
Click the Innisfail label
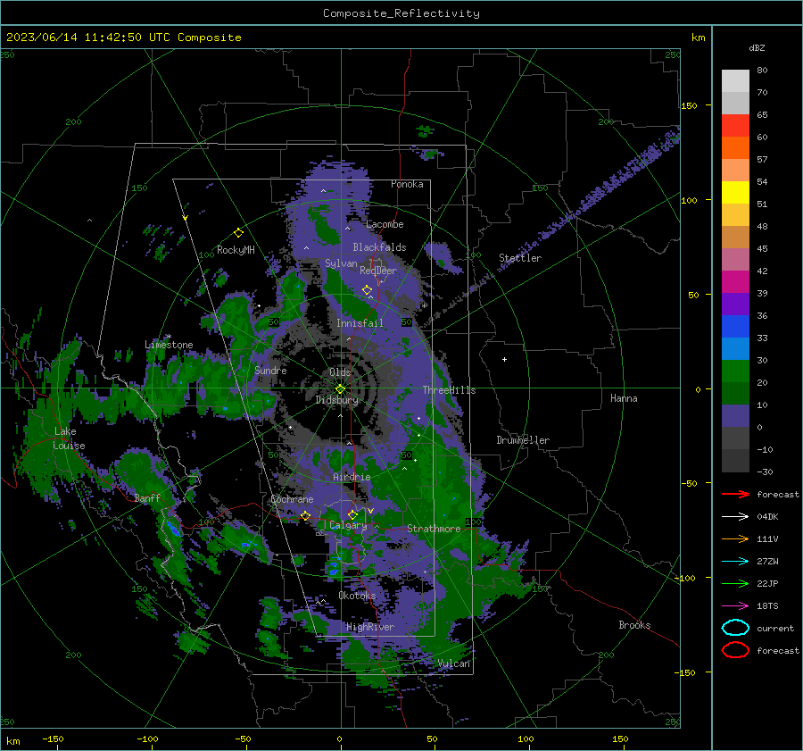point(360,323)
